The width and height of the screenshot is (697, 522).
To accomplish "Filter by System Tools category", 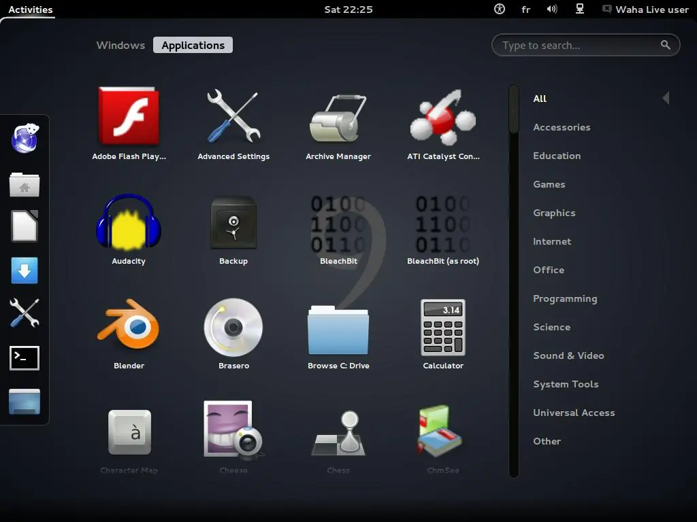I will coord(566,385).
